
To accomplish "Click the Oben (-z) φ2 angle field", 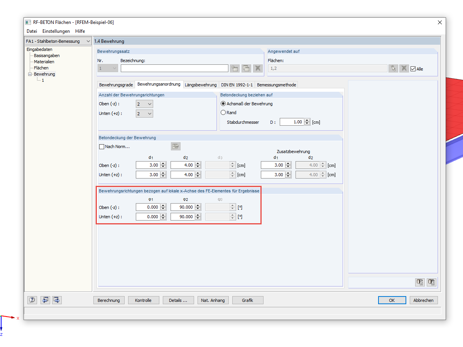I will 182,207.
